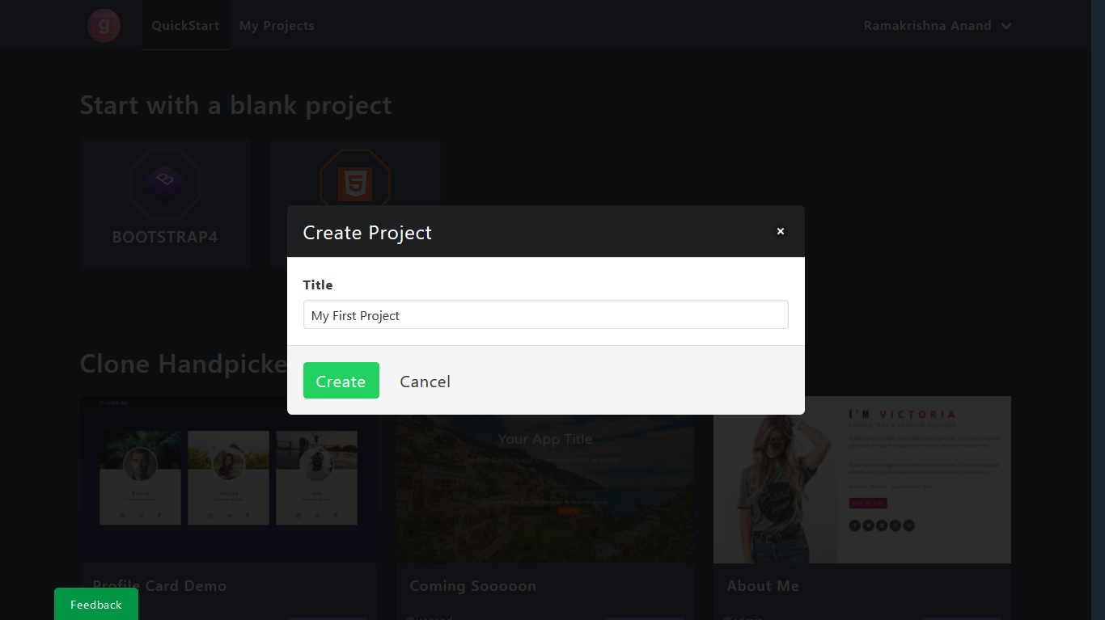Select the QuickStart tab
The height and width of the screenshot is (620, 1105).
(185, 25)
